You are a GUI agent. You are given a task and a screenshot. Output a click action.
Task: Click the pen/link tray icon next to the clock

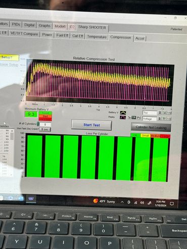click(149, 203)
